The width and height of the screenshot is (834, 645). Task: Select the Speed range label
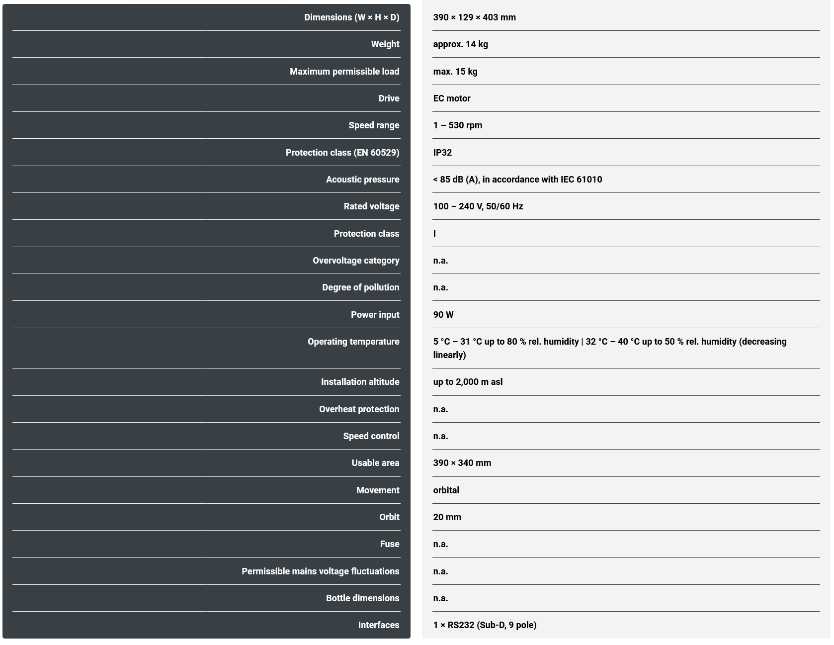point(374,125)
